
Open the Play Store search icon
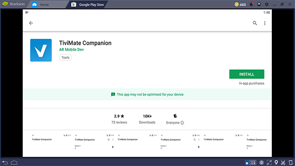pos(255,23)
